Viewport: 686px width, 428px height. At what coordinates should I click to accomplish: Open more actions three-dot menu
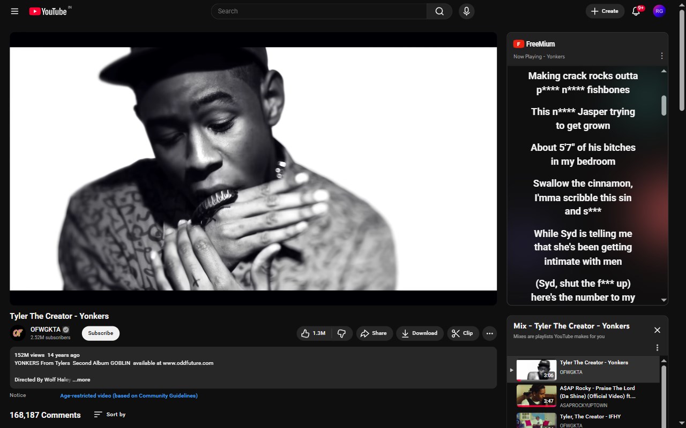489,333
